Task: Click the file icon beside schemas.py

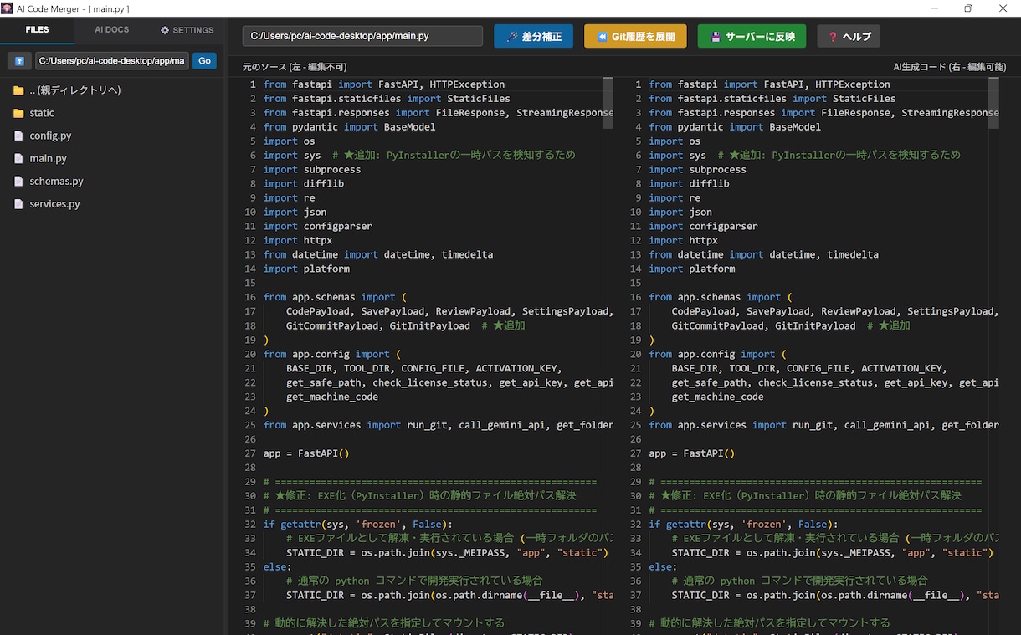Action: (18, 181)
